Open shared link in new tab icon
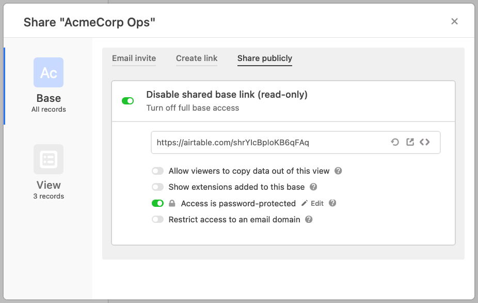The width and height of the screenshot is (478, 303). 410,142
